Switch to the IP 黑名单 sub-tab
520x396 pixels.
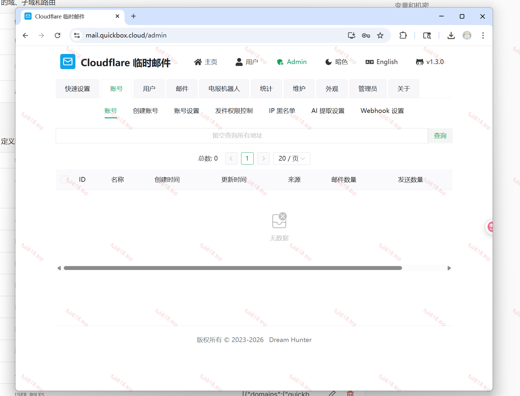pyautogui.click(x=282, y=111)
